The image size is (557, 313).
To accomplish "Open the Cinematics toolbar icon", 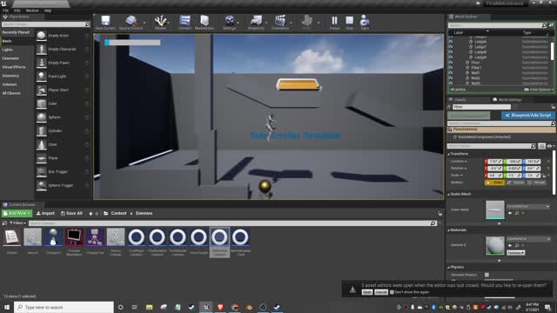I will (x=280, y=23).
